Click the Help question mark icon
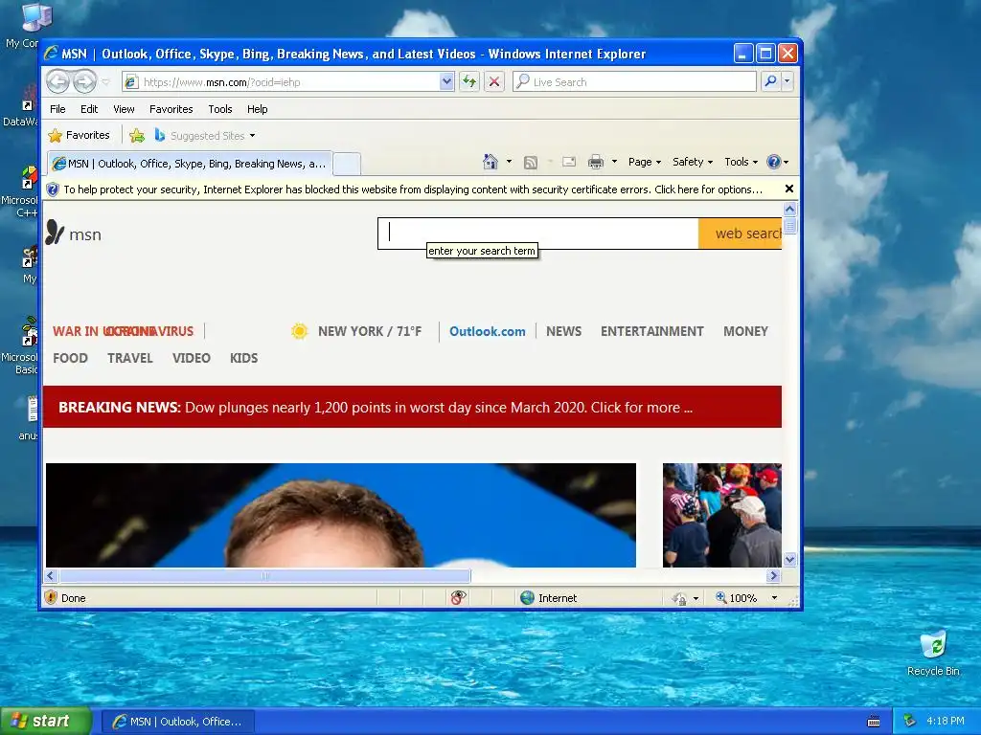981x735 pixels. [x=774, y=162]
